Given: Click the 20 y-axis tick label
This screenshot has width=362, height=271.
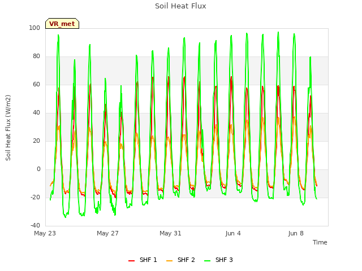Looking at the screenshot, I should click(x=36, y=141).
